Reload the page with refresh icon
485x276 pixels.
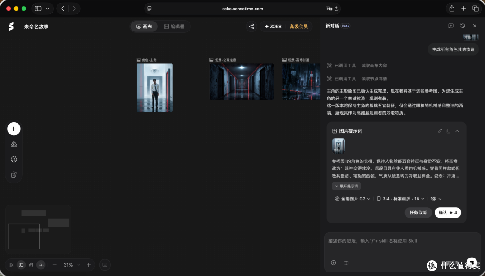click(336, 9)
